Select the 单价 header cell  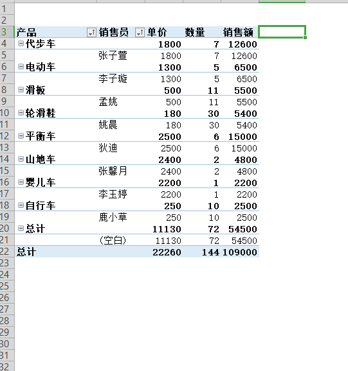click(164, 32)
